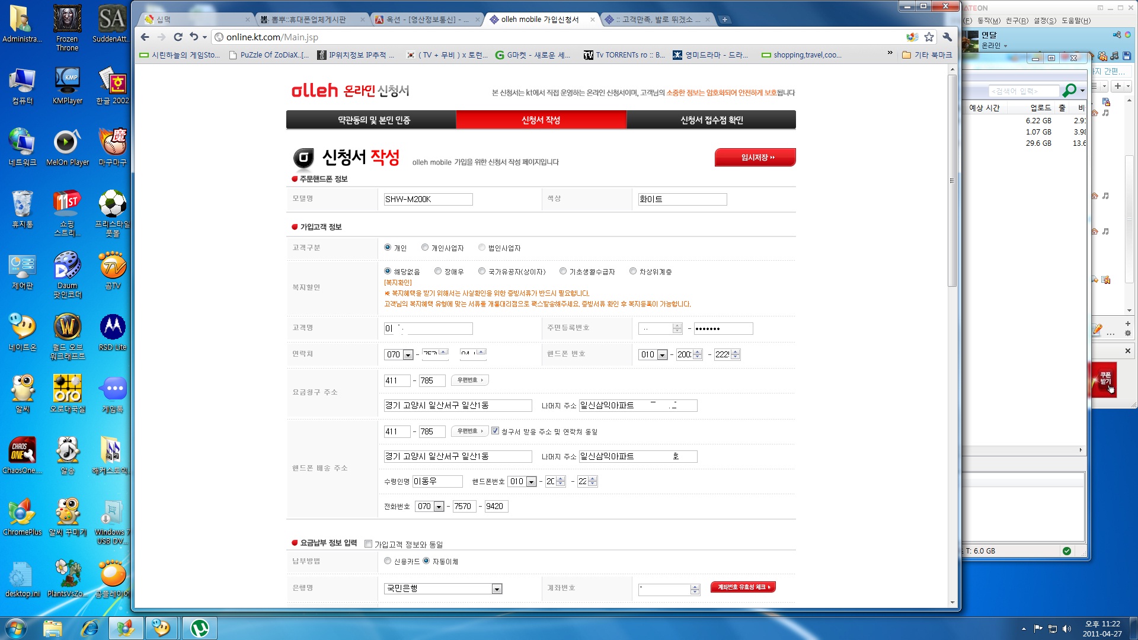The image size is (1138, 640).
Task: Toggle 청구서 받을 주소 및 연락처 동일 checkbox
Action: 495,431
